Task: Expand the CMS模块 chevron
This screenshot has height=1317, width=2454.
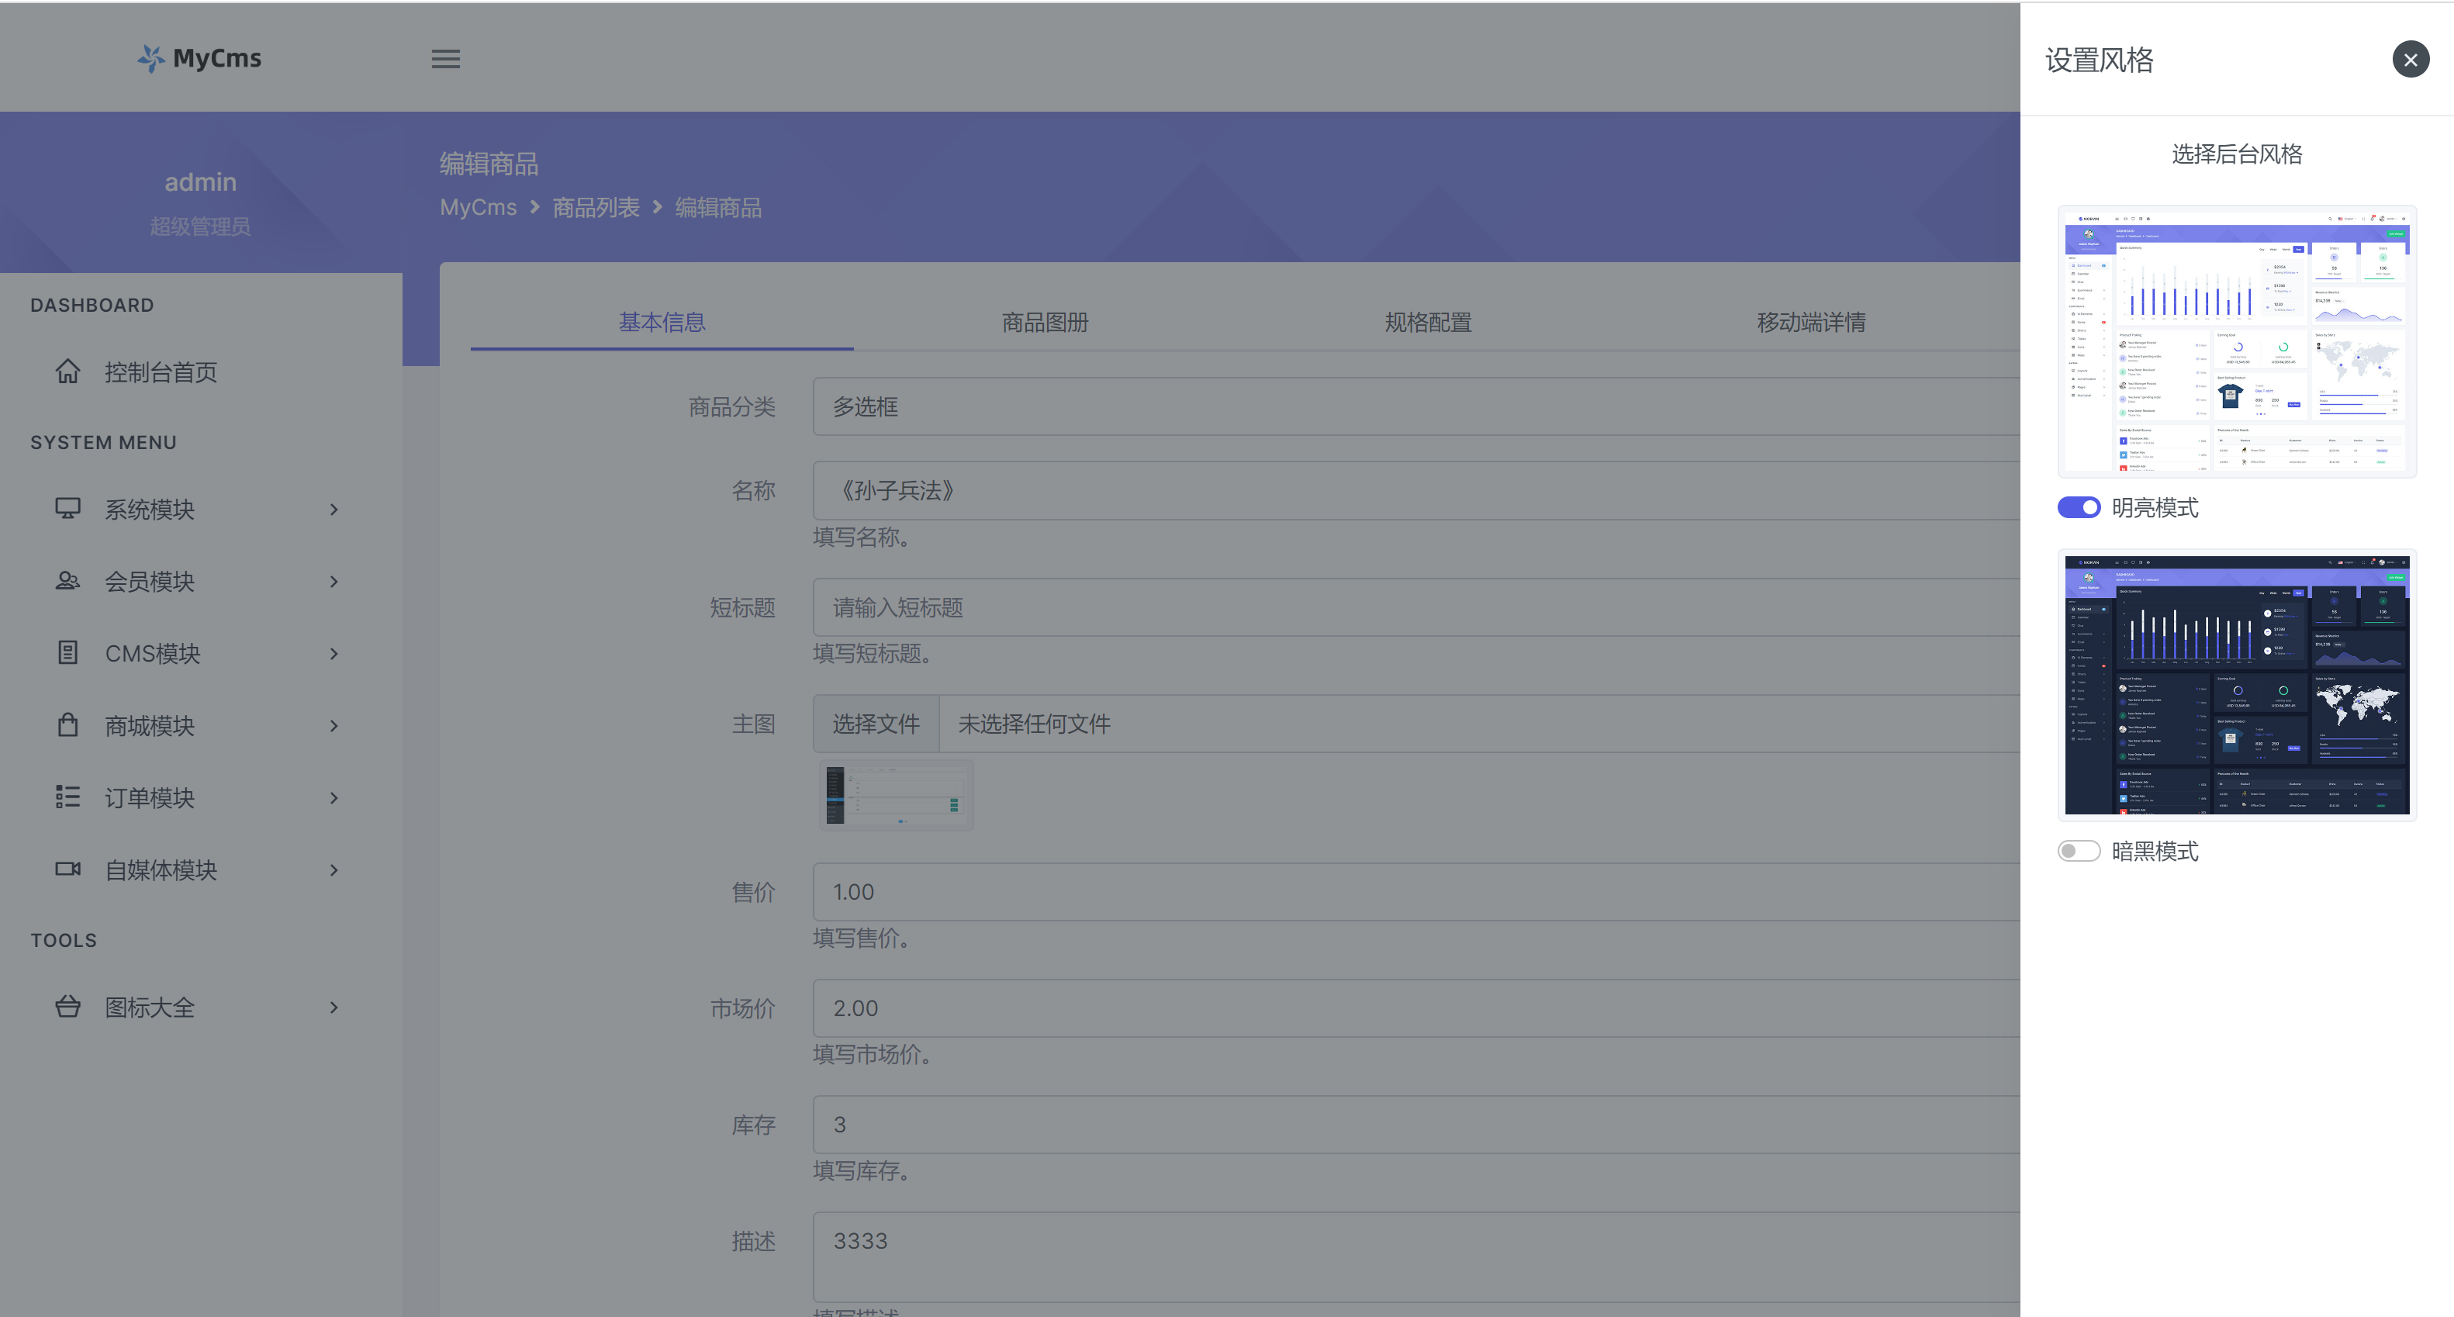Action: pos(334,654)
